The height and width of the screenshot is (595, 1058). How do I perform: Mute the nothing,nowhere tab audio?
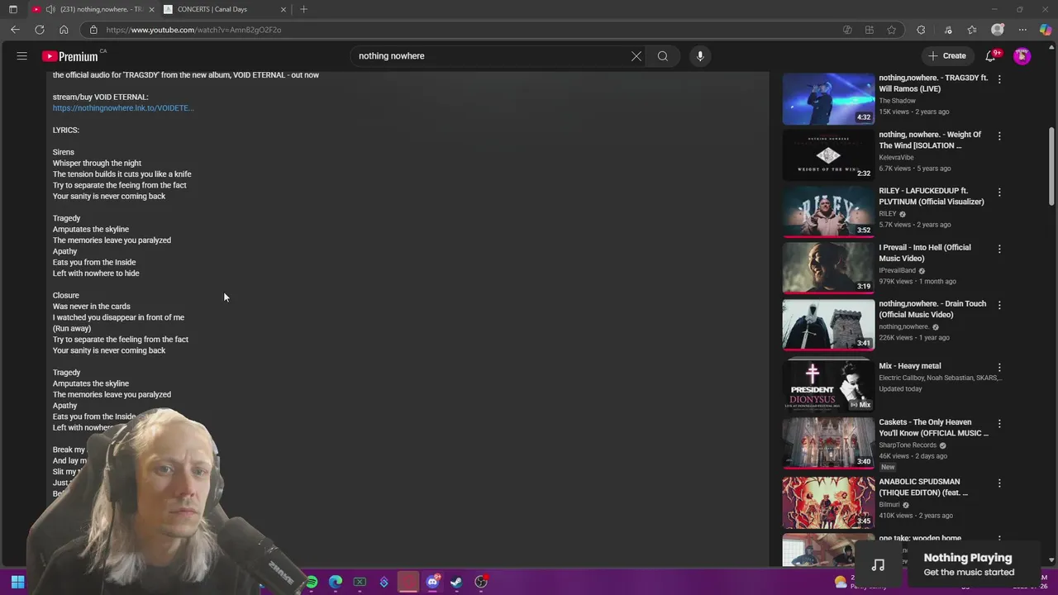pyautogui.click(x=50, y=9)
